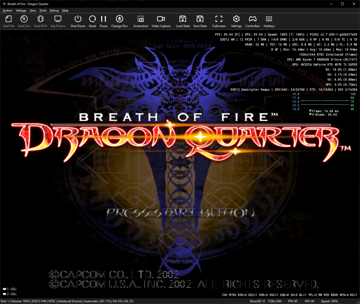Click the Save State toolbar button
The image size is (360, 304).
tap(200, 21)
